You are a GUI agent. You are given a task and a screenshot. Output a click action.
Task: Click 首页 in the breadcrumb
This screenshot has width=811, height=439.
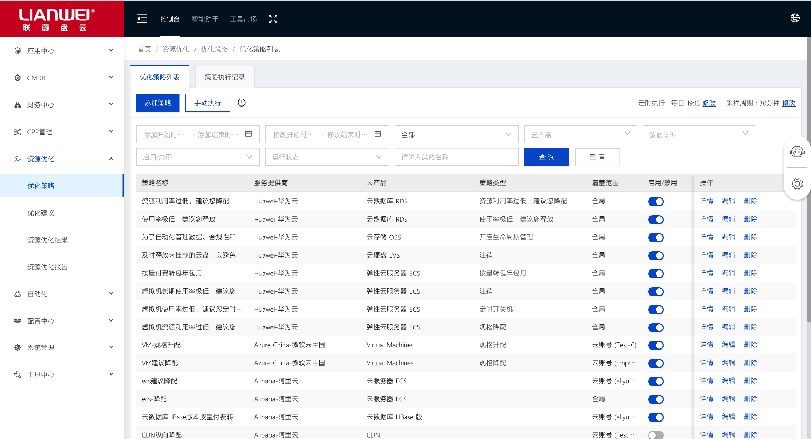145,49
